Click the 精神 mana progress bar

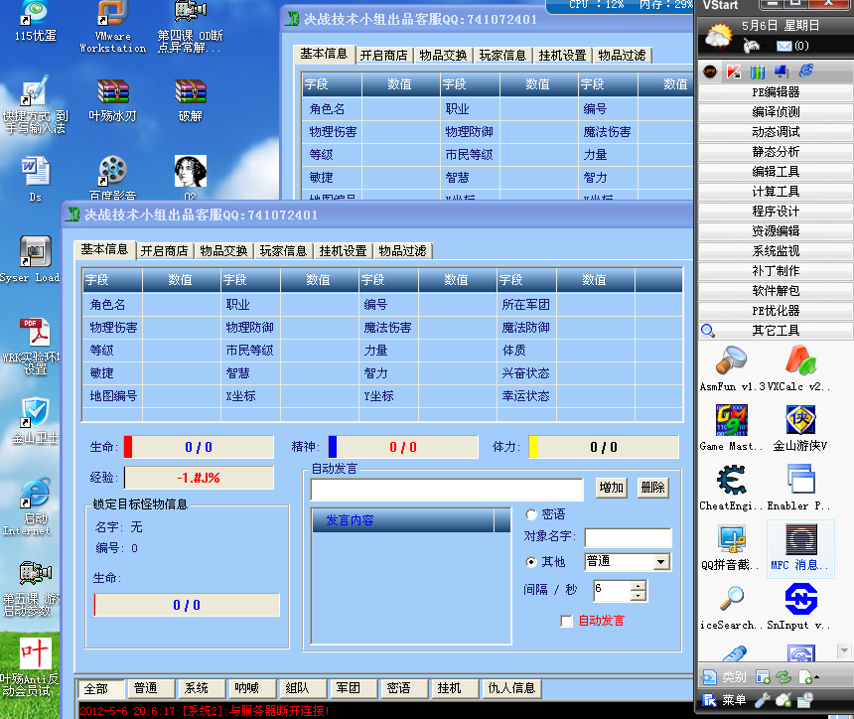403,447
